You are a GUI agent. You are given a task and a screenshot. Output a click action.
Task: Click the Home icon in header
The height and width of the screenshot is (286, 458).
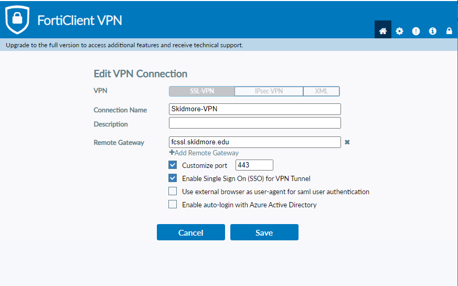382,31
